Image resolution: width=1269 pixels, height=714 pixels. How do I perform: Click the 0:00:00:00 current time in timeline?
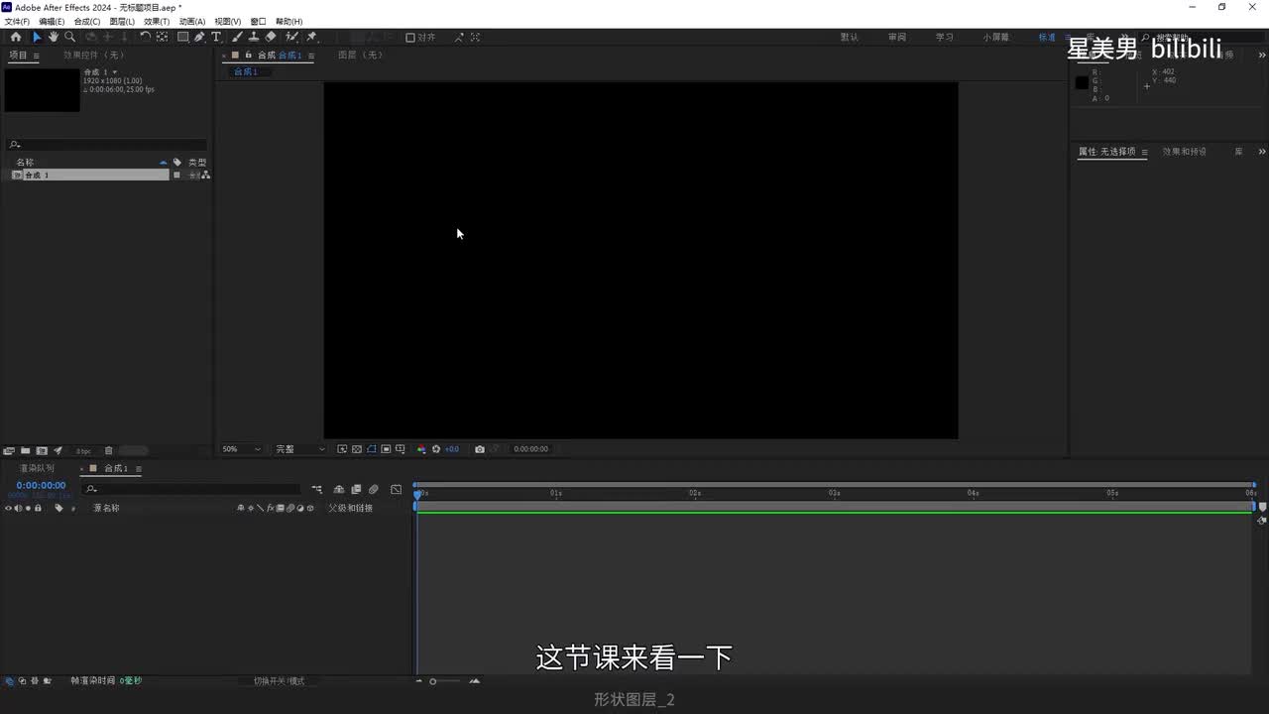[x=41, y=486]
